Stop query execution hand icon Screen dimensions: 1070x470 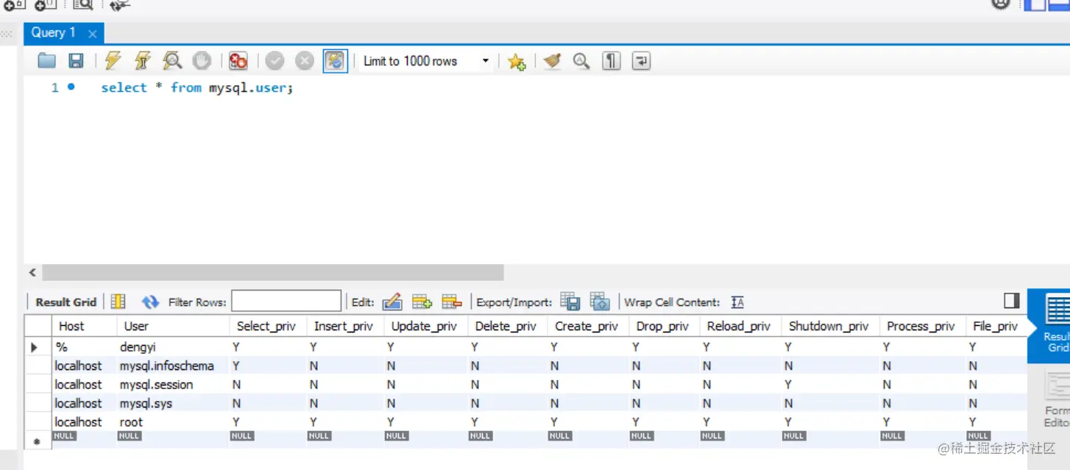(x=202, y=60)
